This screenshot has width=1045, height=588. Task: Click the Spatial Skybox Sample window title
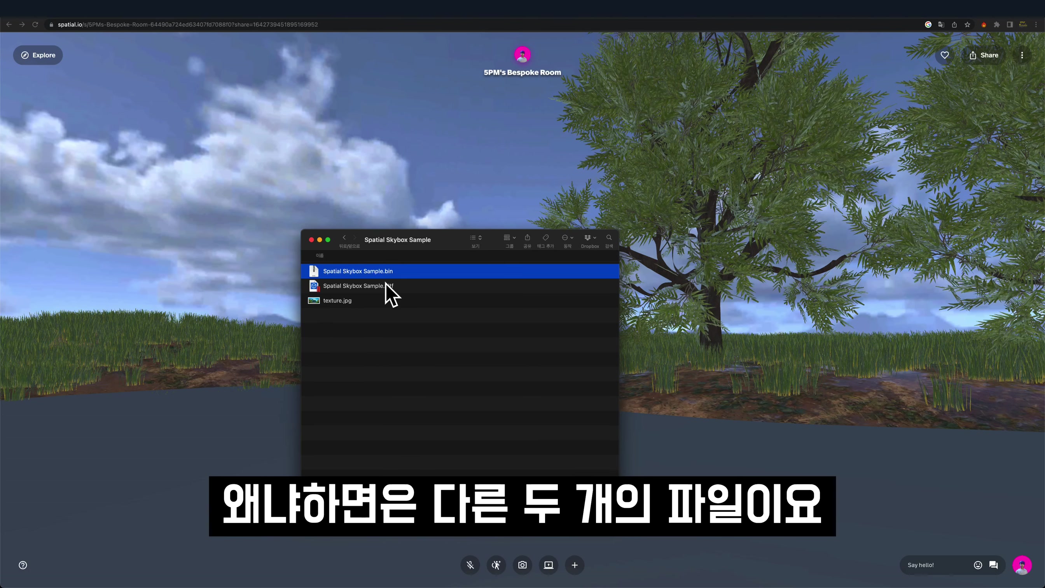(398, 240)
